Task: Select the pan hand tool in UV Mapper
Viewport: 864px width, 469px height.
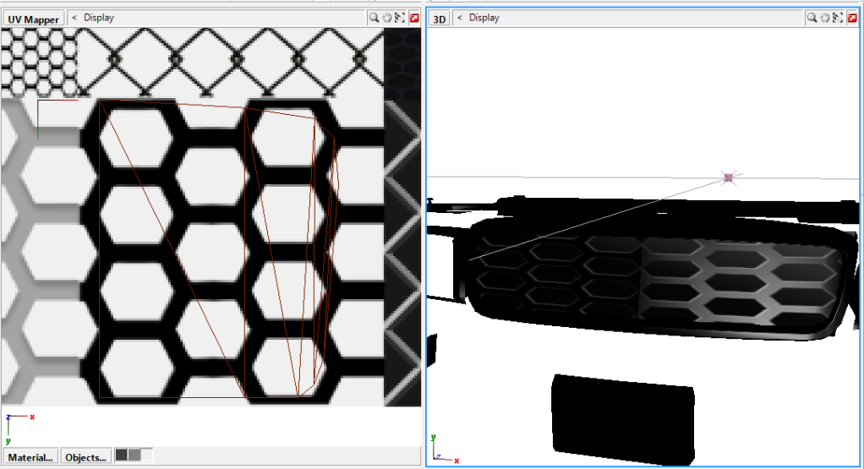Action: (x=387, y=18)
